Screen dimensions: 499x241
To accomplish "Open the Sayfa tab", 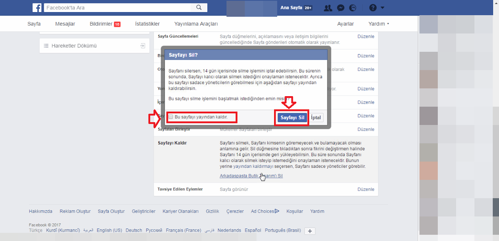I will click(34, 24).
